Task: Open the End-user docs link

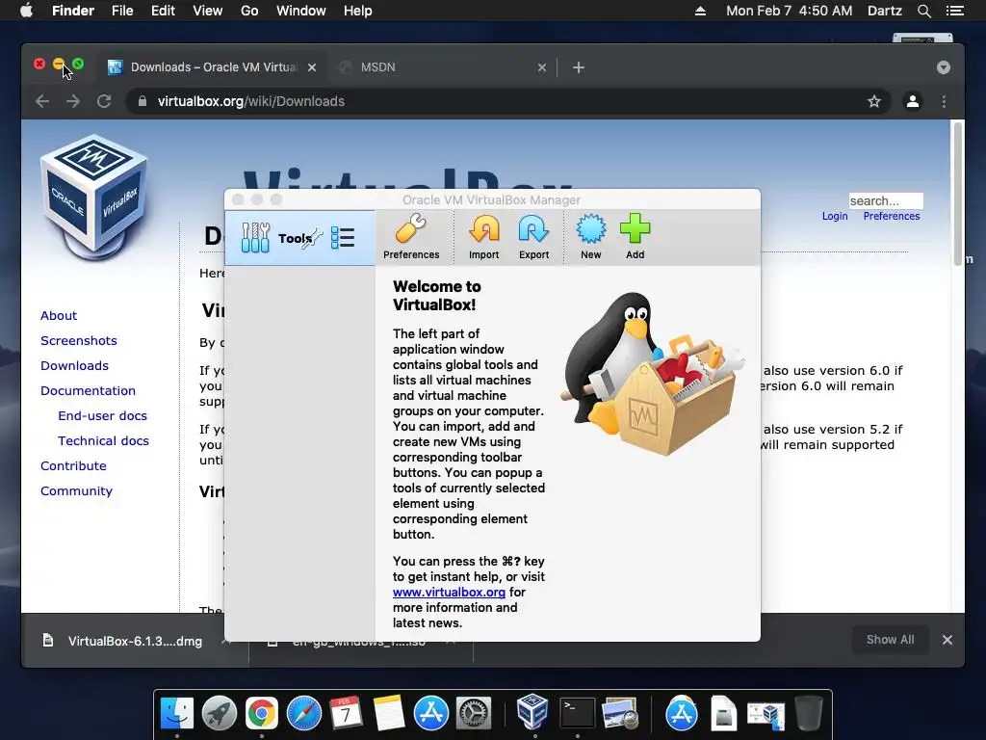Action: pyautogui.click(x=102, y=416)
